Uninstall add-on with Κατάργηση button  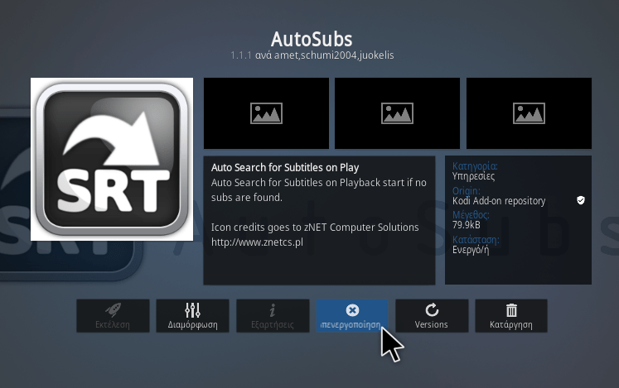(x=511, y=315)
